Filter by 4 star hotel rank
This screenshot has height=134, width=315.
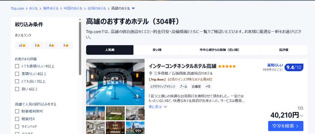coord(52,45)
